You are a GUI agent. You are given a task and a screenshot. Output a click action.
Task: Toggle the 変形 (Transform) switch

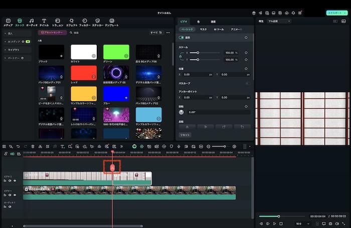(182, 38)
